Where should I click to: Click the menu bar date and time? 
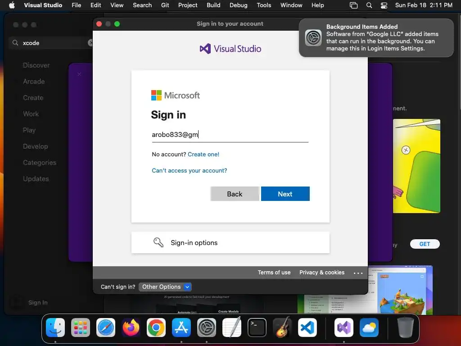tap(424, 5)
